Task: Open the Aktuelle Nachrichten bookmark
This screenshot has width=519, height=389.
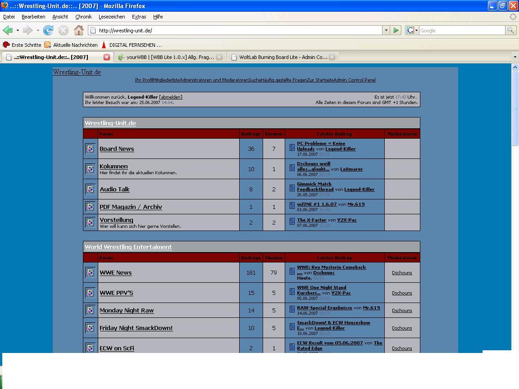Action: click(71, 45)
